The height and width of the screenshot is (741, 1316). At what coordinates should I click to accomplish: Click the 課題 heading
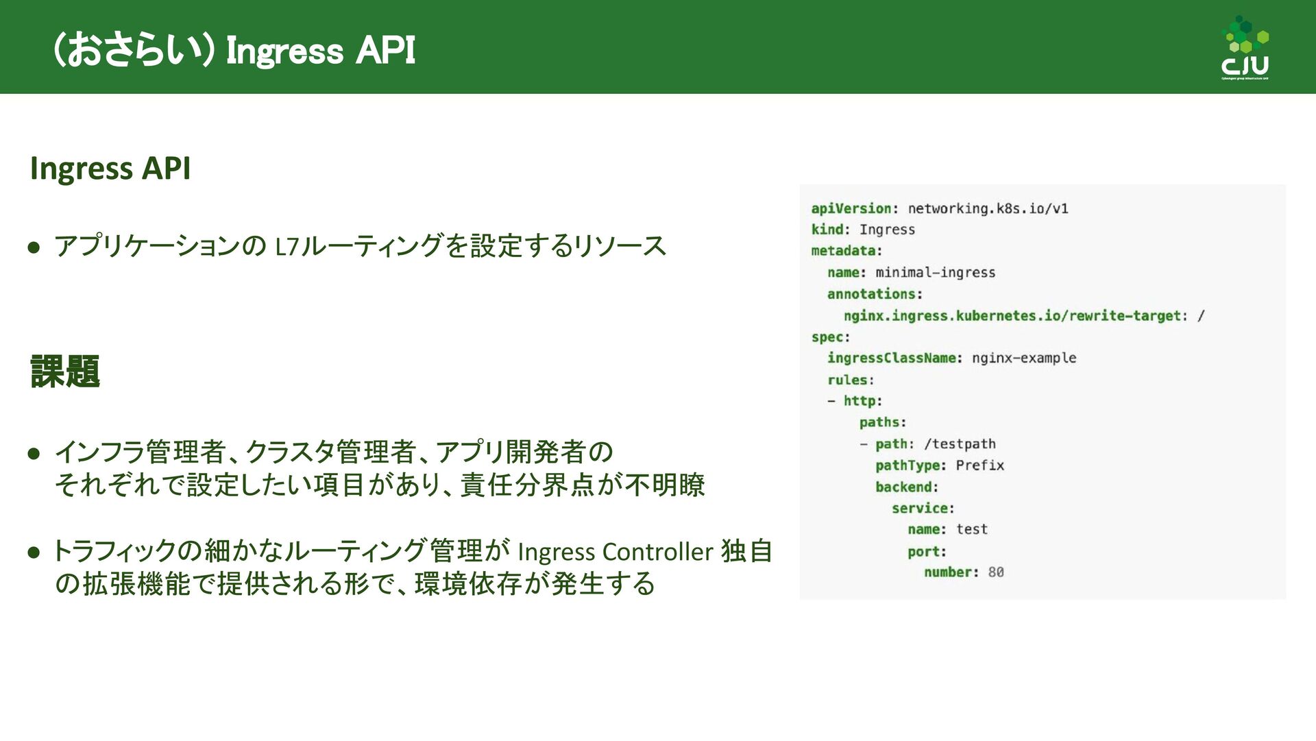(x=65, y=372)
